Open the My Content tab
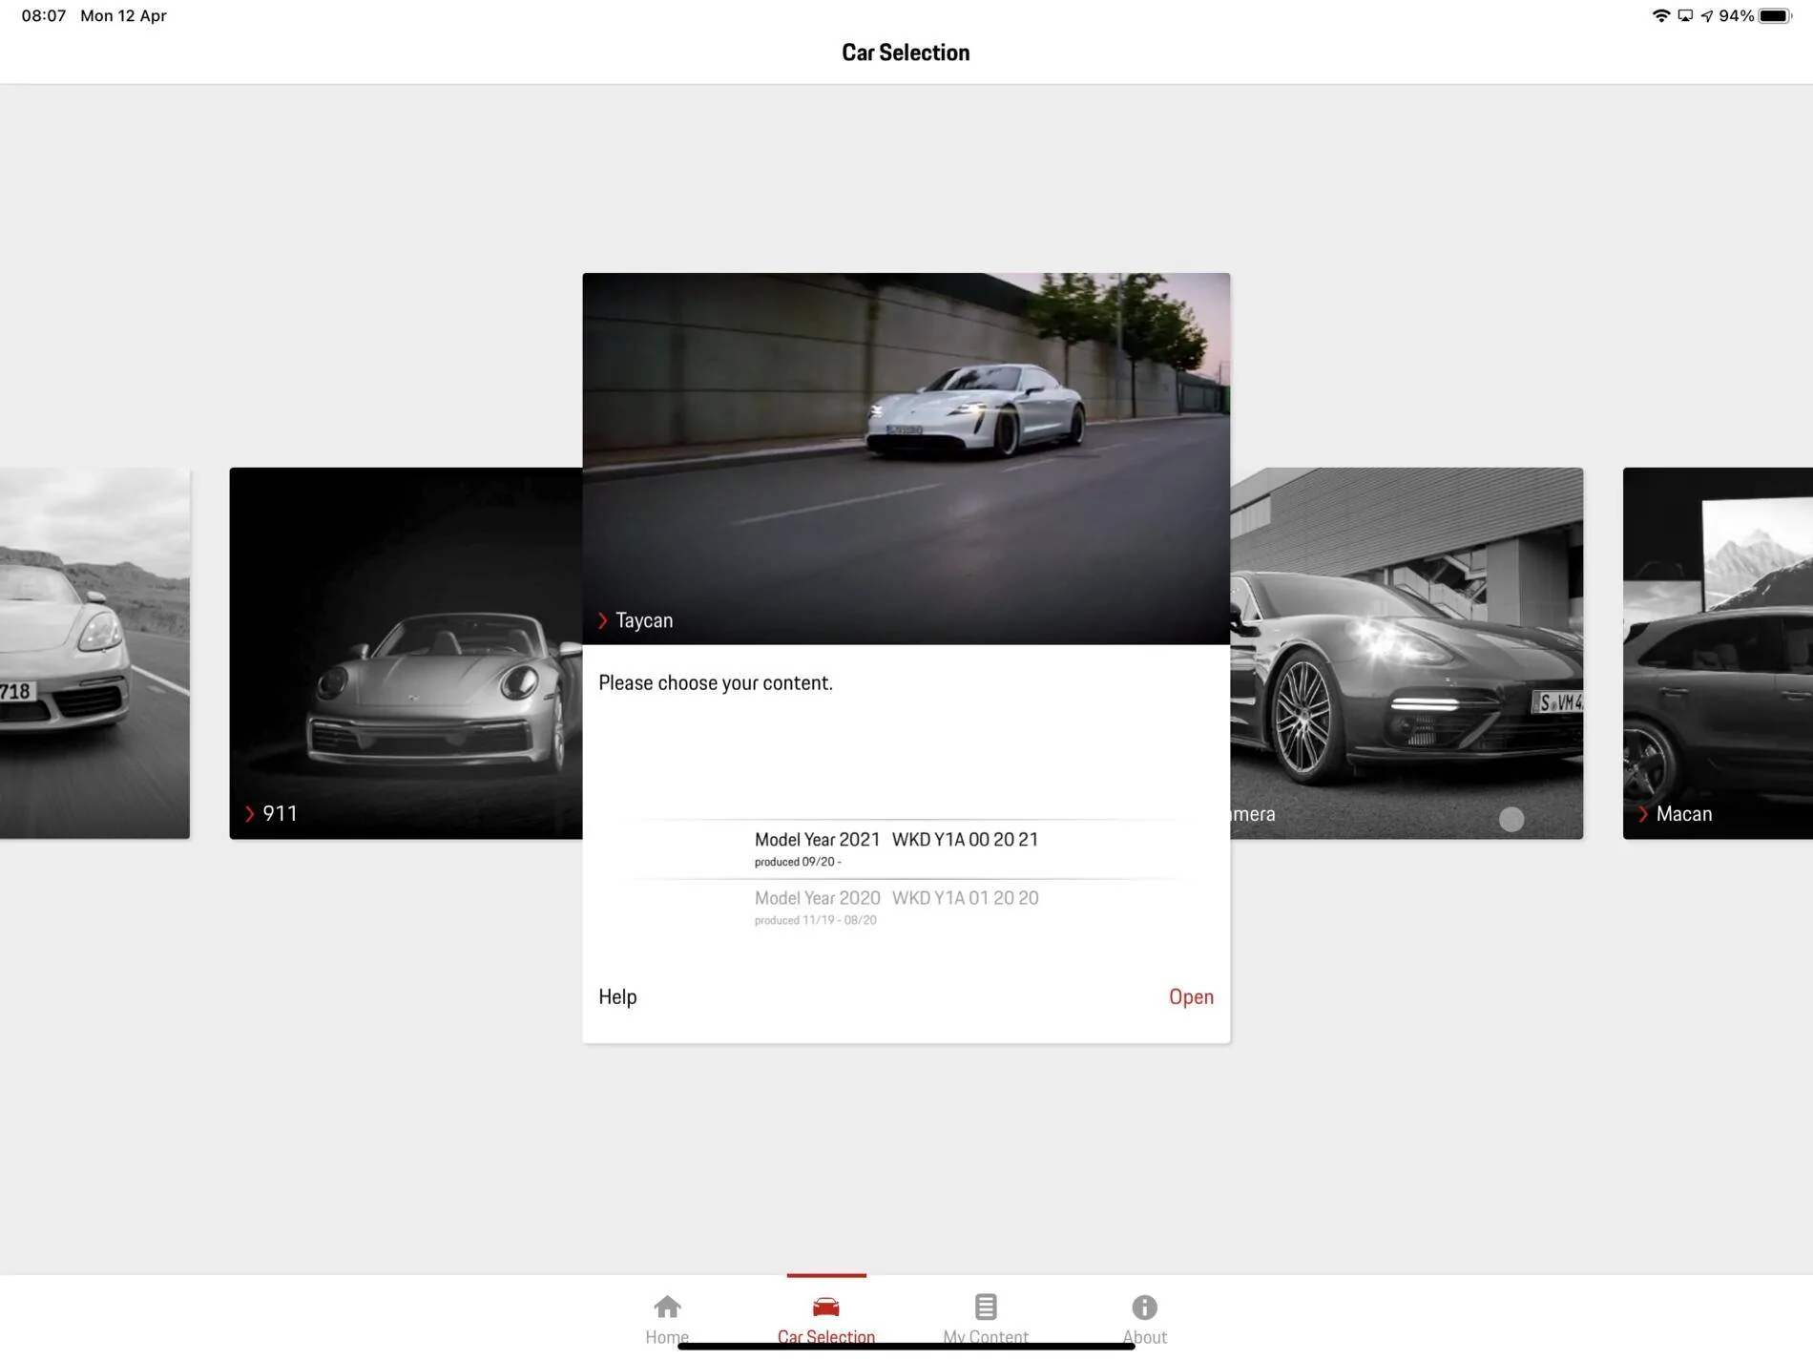The height and width of the screenshot is (1360, 1813). 986,1318
